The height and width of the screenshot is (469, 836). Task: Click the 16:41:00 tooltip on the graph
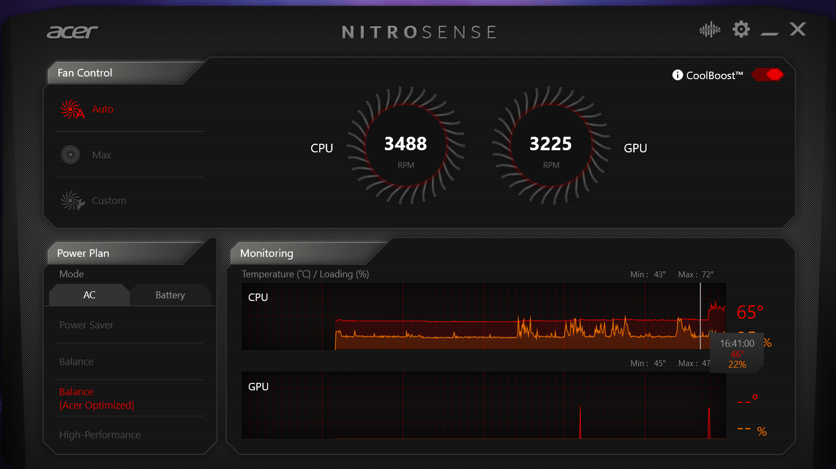pos(737,353)
